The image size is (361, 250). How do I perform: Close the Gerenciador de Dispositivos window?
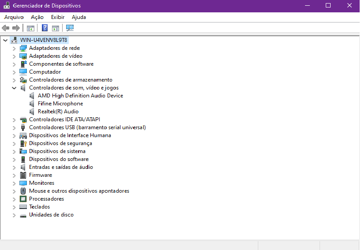pos(349,6)
